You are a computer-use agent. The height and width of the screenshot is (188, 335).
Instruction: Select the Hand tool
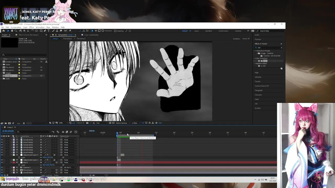[12, 31]
